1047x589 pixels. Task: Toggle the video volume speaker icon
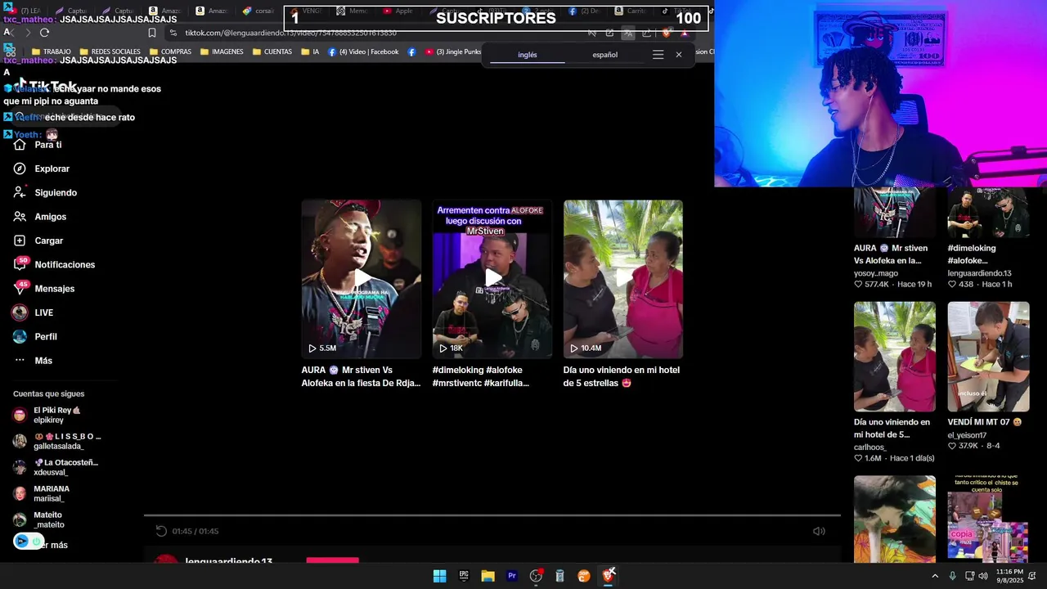819,531
